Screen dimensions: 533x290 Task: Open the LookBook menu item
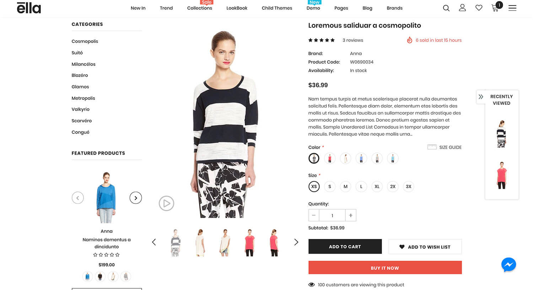237,8
